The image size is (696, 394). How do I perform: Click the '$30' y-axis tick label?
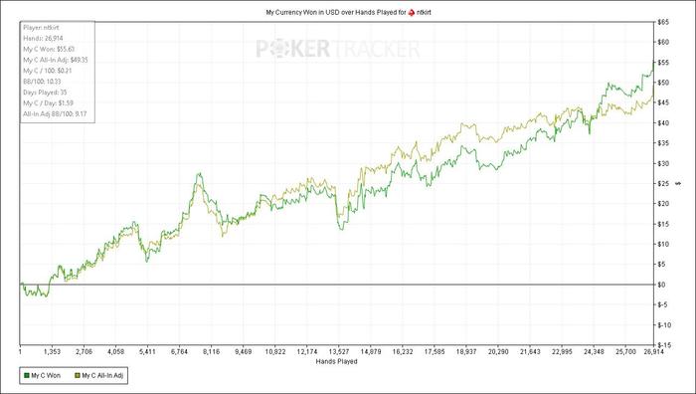[663, 163]
